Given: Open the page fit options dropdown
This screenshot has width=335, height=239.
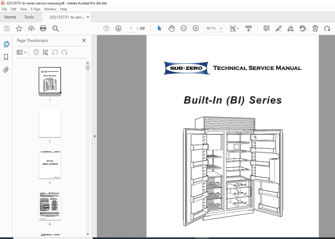Looking at the screenshot, I should click(234, 28).
